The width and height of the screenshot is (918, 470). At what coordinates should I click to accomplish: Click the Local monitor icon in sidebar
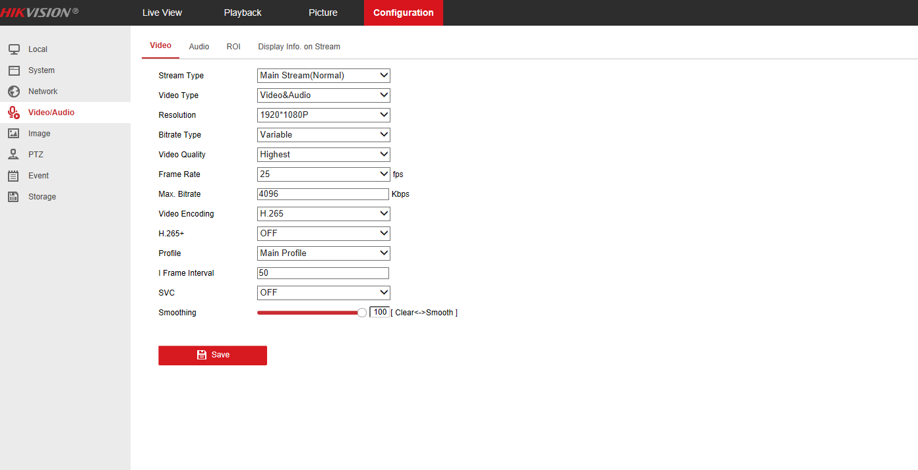[14, 49]
